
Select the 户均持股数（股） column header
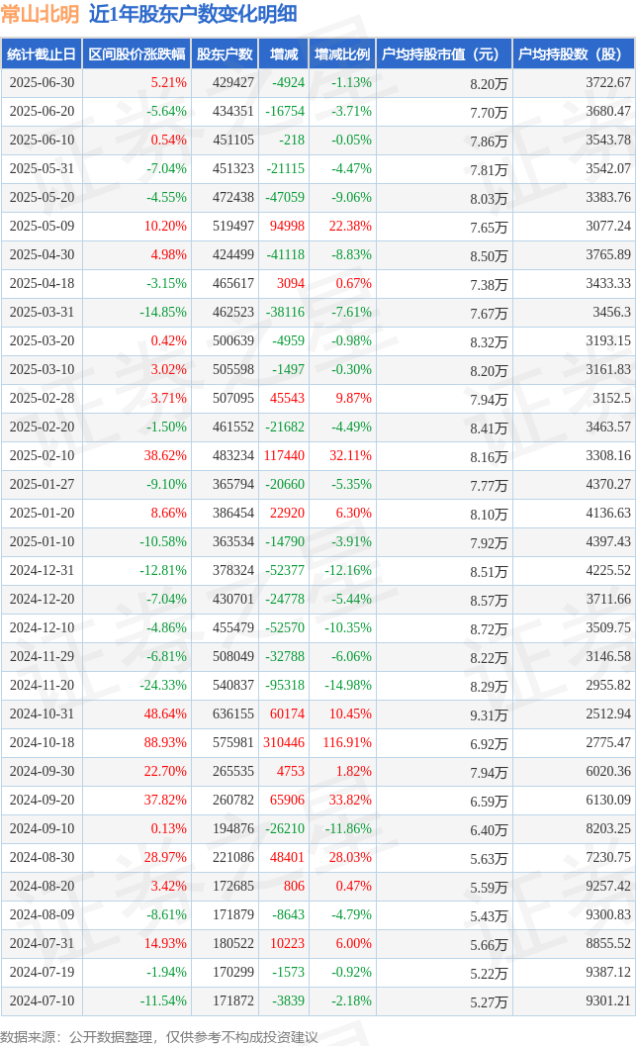tap(574, 54)
